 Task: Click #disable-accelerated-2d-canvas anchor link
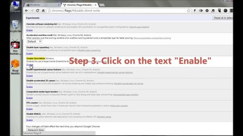click(128, 83)
